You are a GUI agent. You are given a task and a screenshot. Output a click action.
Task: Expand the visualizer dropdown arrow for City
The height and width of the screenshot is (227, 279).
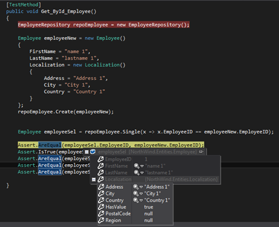click(141, 194)
